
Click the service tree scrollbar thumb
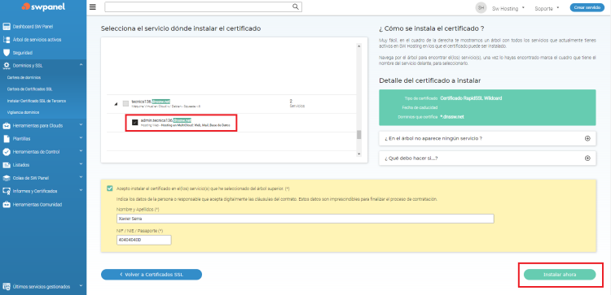pyautogui.click(x=359, y=134)
